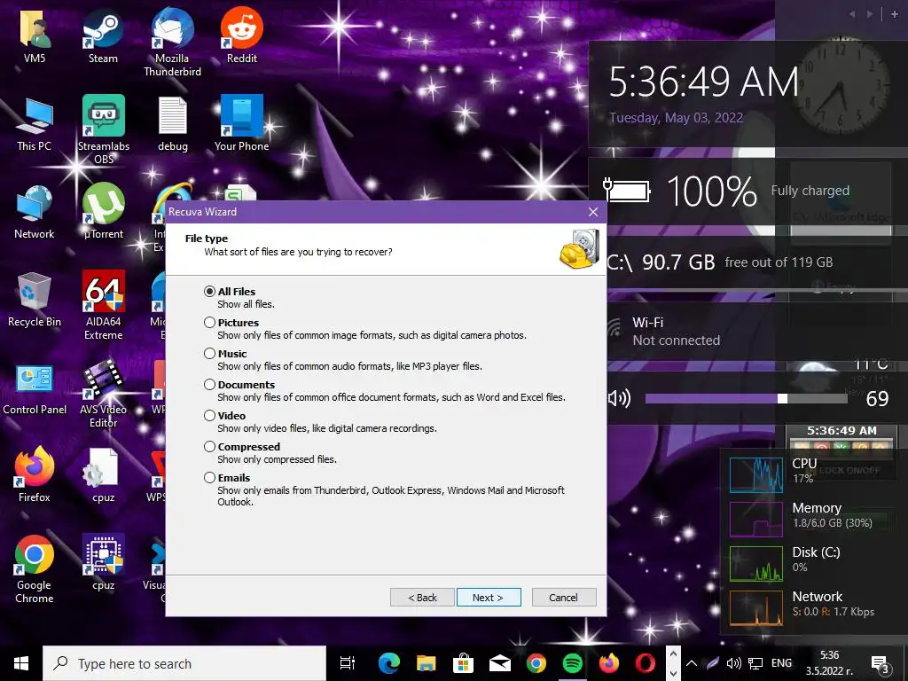Open the Steam desktop shortcut
The height and width of the screenshot is (681, 908).
coord(103,35)
